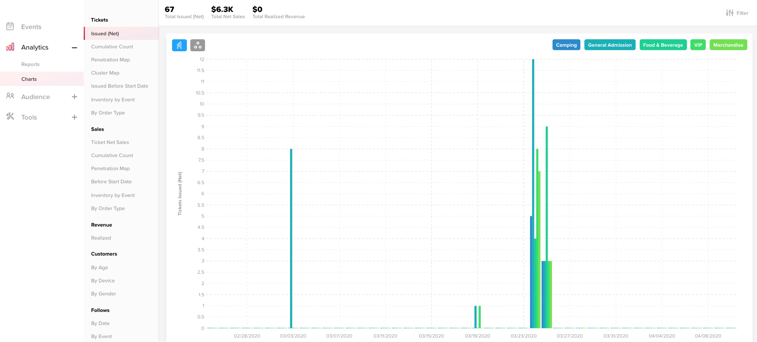Click the Customers section heading
Screen dimensions: 757x342
pos(104,254)
